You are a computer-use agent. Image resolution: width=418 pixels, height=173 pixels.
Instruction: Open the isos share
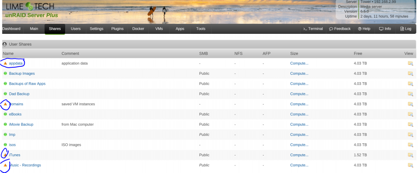click(12, 145)
